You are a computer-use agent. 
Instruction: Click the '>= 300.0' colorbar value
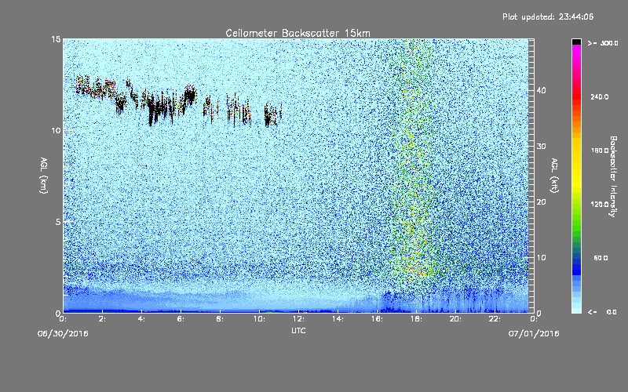pyautogui.click(x=603, y=43)
